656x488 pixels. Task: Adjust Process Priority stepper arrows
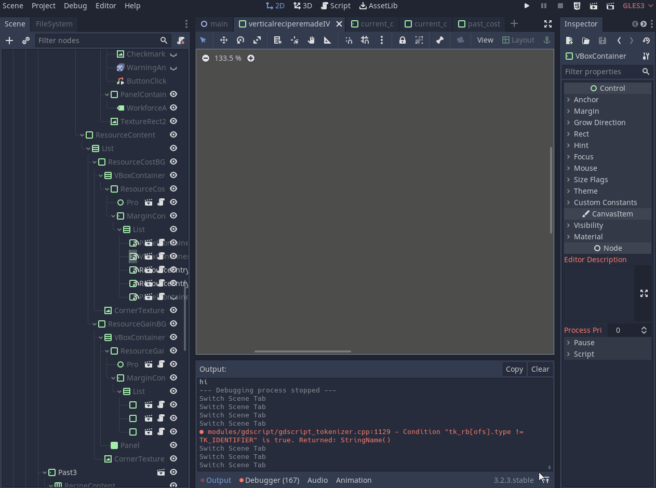click(x=644, y=330)
